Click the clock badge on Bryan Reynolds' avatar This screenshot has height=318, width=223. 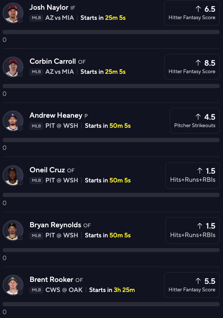click(20, 238)
